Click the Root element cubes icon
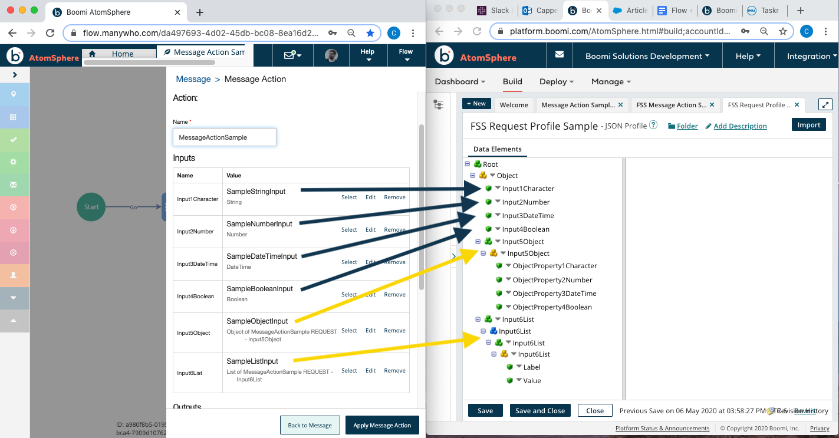 point(478,164)
